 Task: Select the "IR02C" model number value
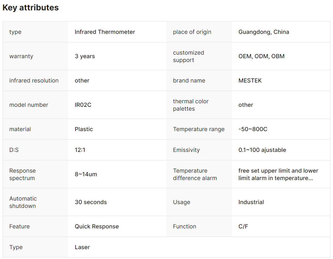(83, 105)
